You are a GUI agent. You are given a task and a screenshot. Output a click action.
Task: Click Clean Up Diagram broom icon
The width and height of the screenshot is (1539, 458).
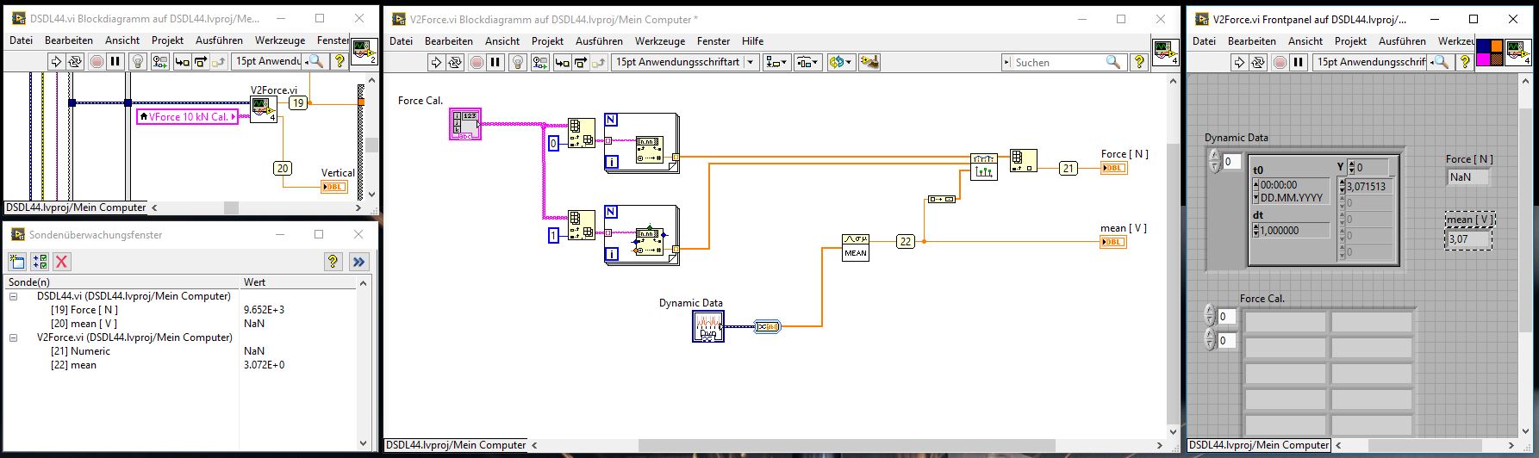(x=869, y=62)
